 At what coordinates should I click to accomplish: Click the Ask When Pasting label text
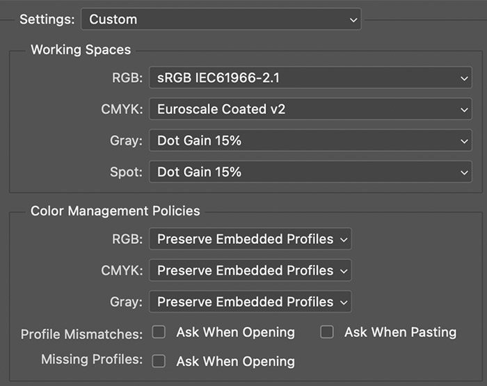pyautogui.click(x=400, y=332)
